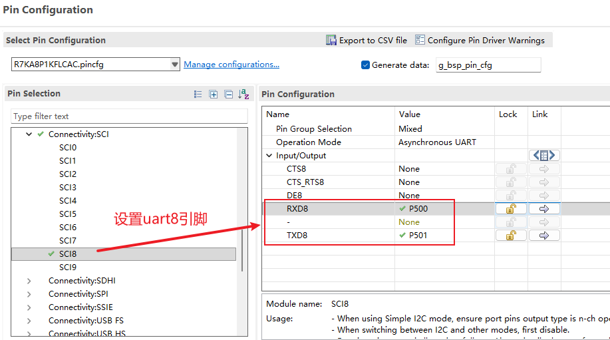
Task: Follow link arrow for RXD8 pin
Action: click(x=544, y=209)
